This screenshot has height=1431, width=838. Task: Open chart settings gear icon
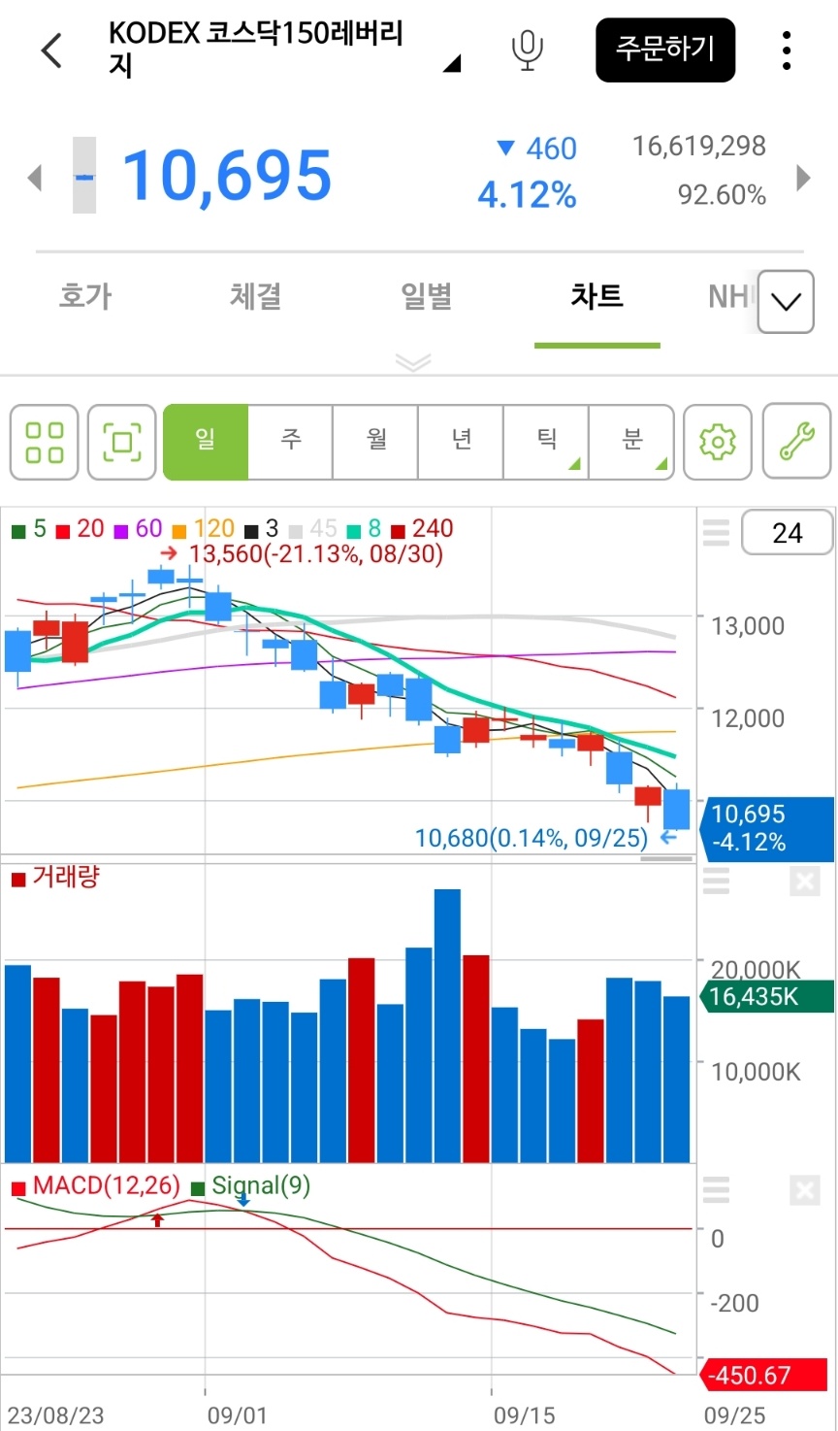point(718,443)
